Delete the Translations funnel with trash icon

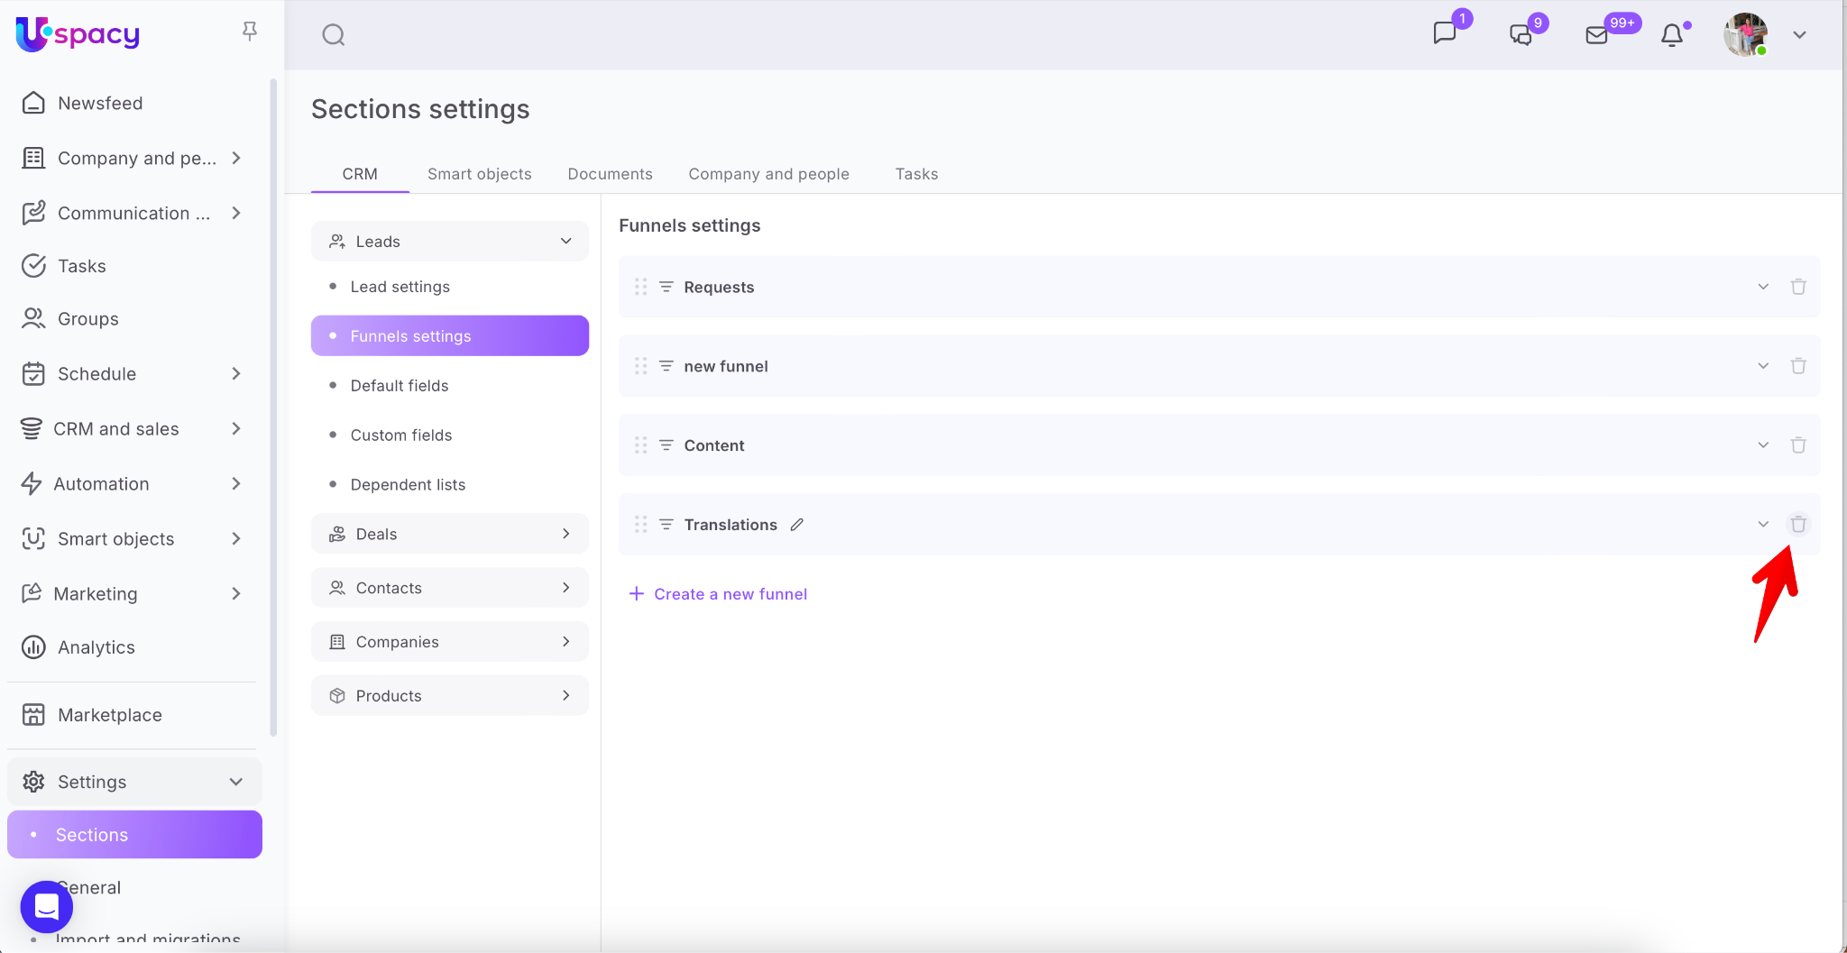[x=1797, y=525]
